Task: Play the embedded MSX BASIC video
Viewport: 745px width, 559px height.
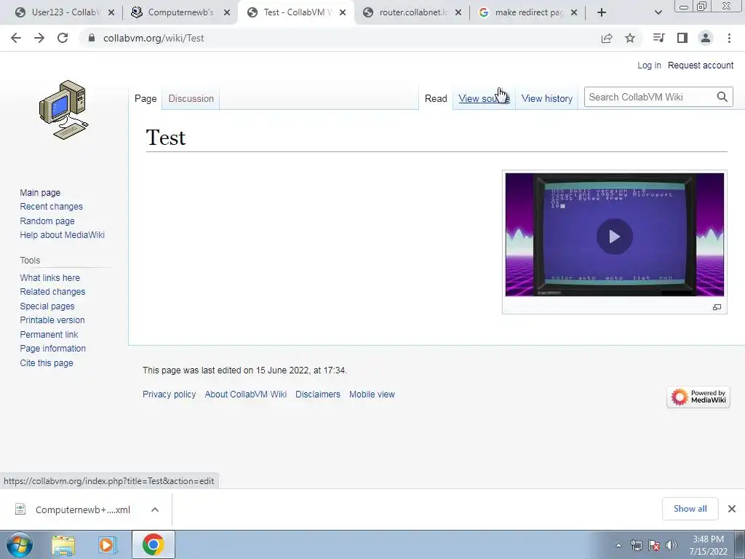Action: click(x=614, y=237)
